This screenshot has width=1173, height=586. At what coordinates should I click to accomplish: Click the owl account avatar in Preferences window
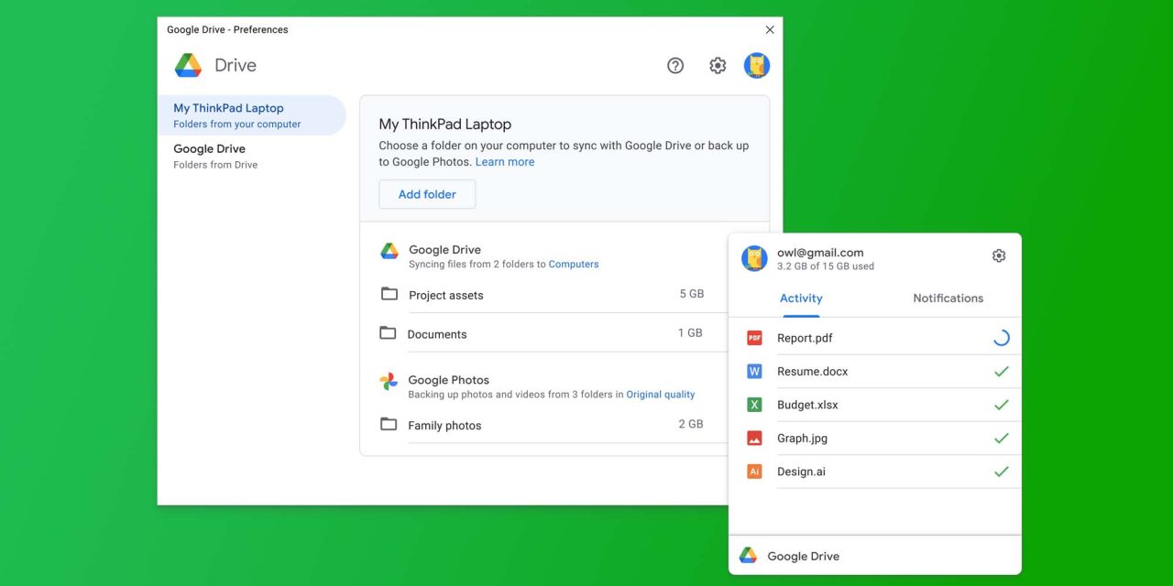pyautogui.click(x=757, y=65)
